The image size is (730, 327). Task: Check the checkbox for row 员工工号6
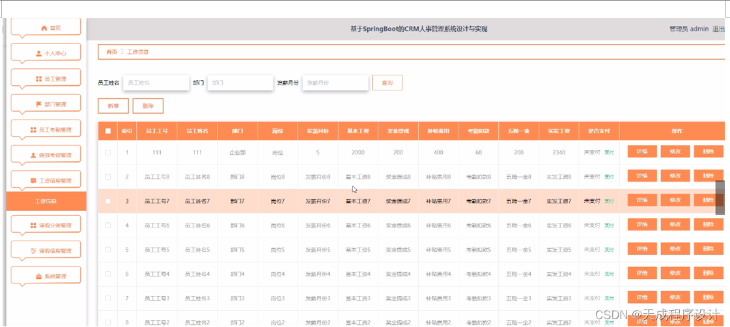[x=108, y=226]
